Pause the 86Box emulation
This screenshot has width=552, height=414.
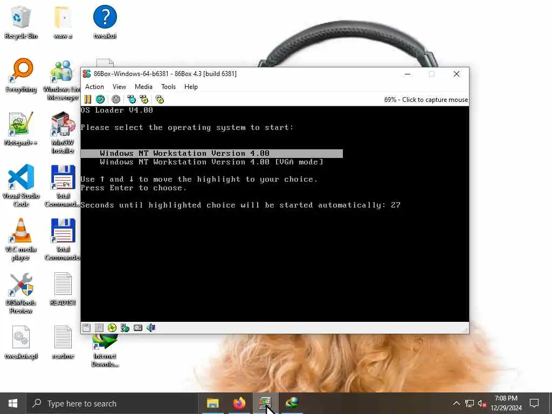tap(88, 99)
